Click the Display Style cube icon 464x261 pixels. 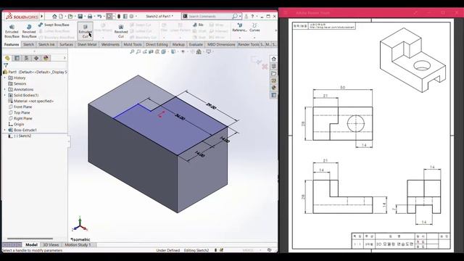click(173, 51)
